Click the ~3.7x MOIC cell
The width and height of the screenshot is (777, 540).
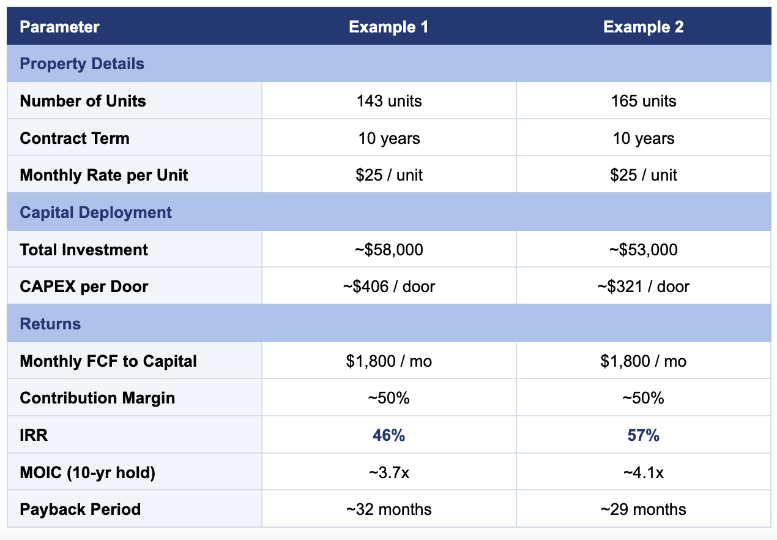pos(389,473)
